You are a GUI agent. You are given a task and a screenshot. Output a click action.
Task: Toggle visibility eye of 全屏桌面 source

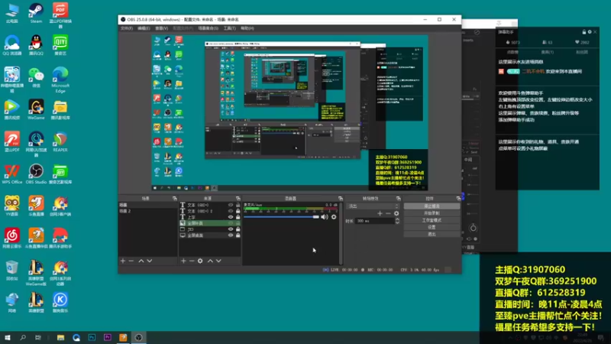(231, 235)
